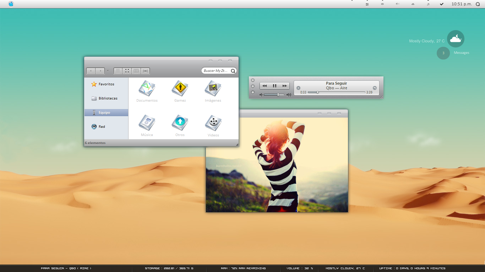Click the Mostly Cloudy, 27 C desktop text
This screenshot has width=485, height=272.
[427, 41]
